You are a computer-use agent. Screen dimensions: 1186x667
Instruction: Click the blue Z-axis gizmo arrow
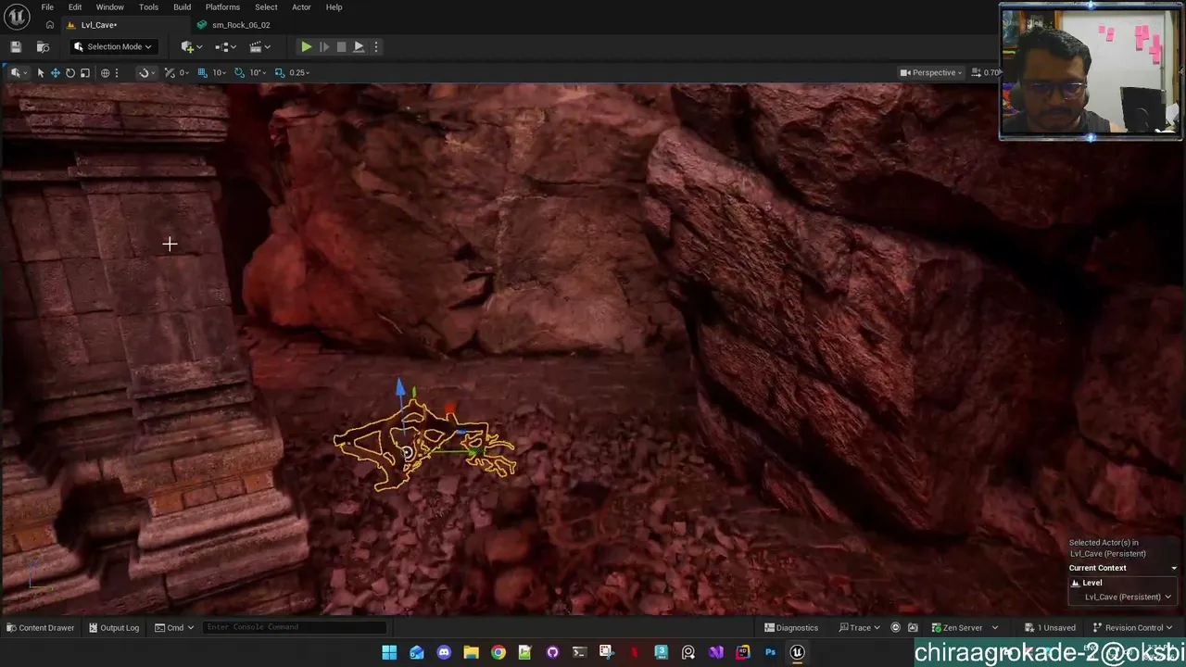(x=399, y=386)
